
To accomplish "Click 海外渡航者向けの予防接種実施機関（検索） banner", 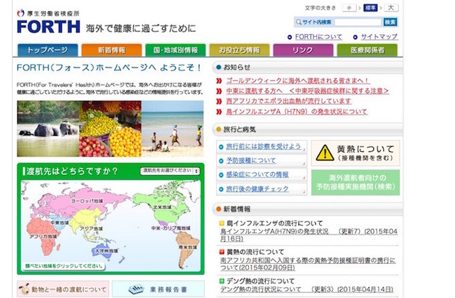I will [x=355, y=183].
